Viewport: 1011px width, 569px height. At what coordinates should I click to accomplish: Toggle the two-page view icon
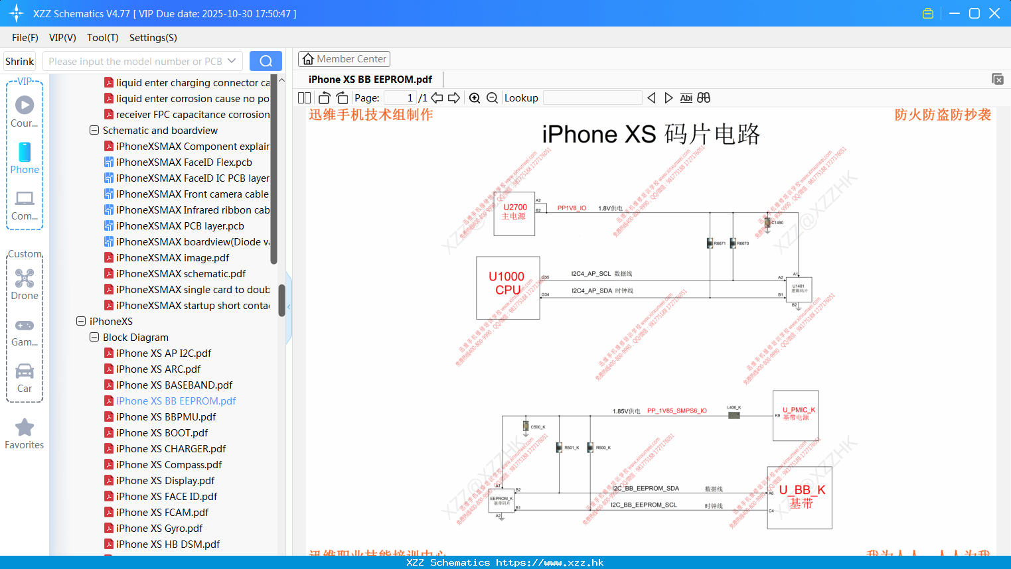tap(304, 97)
